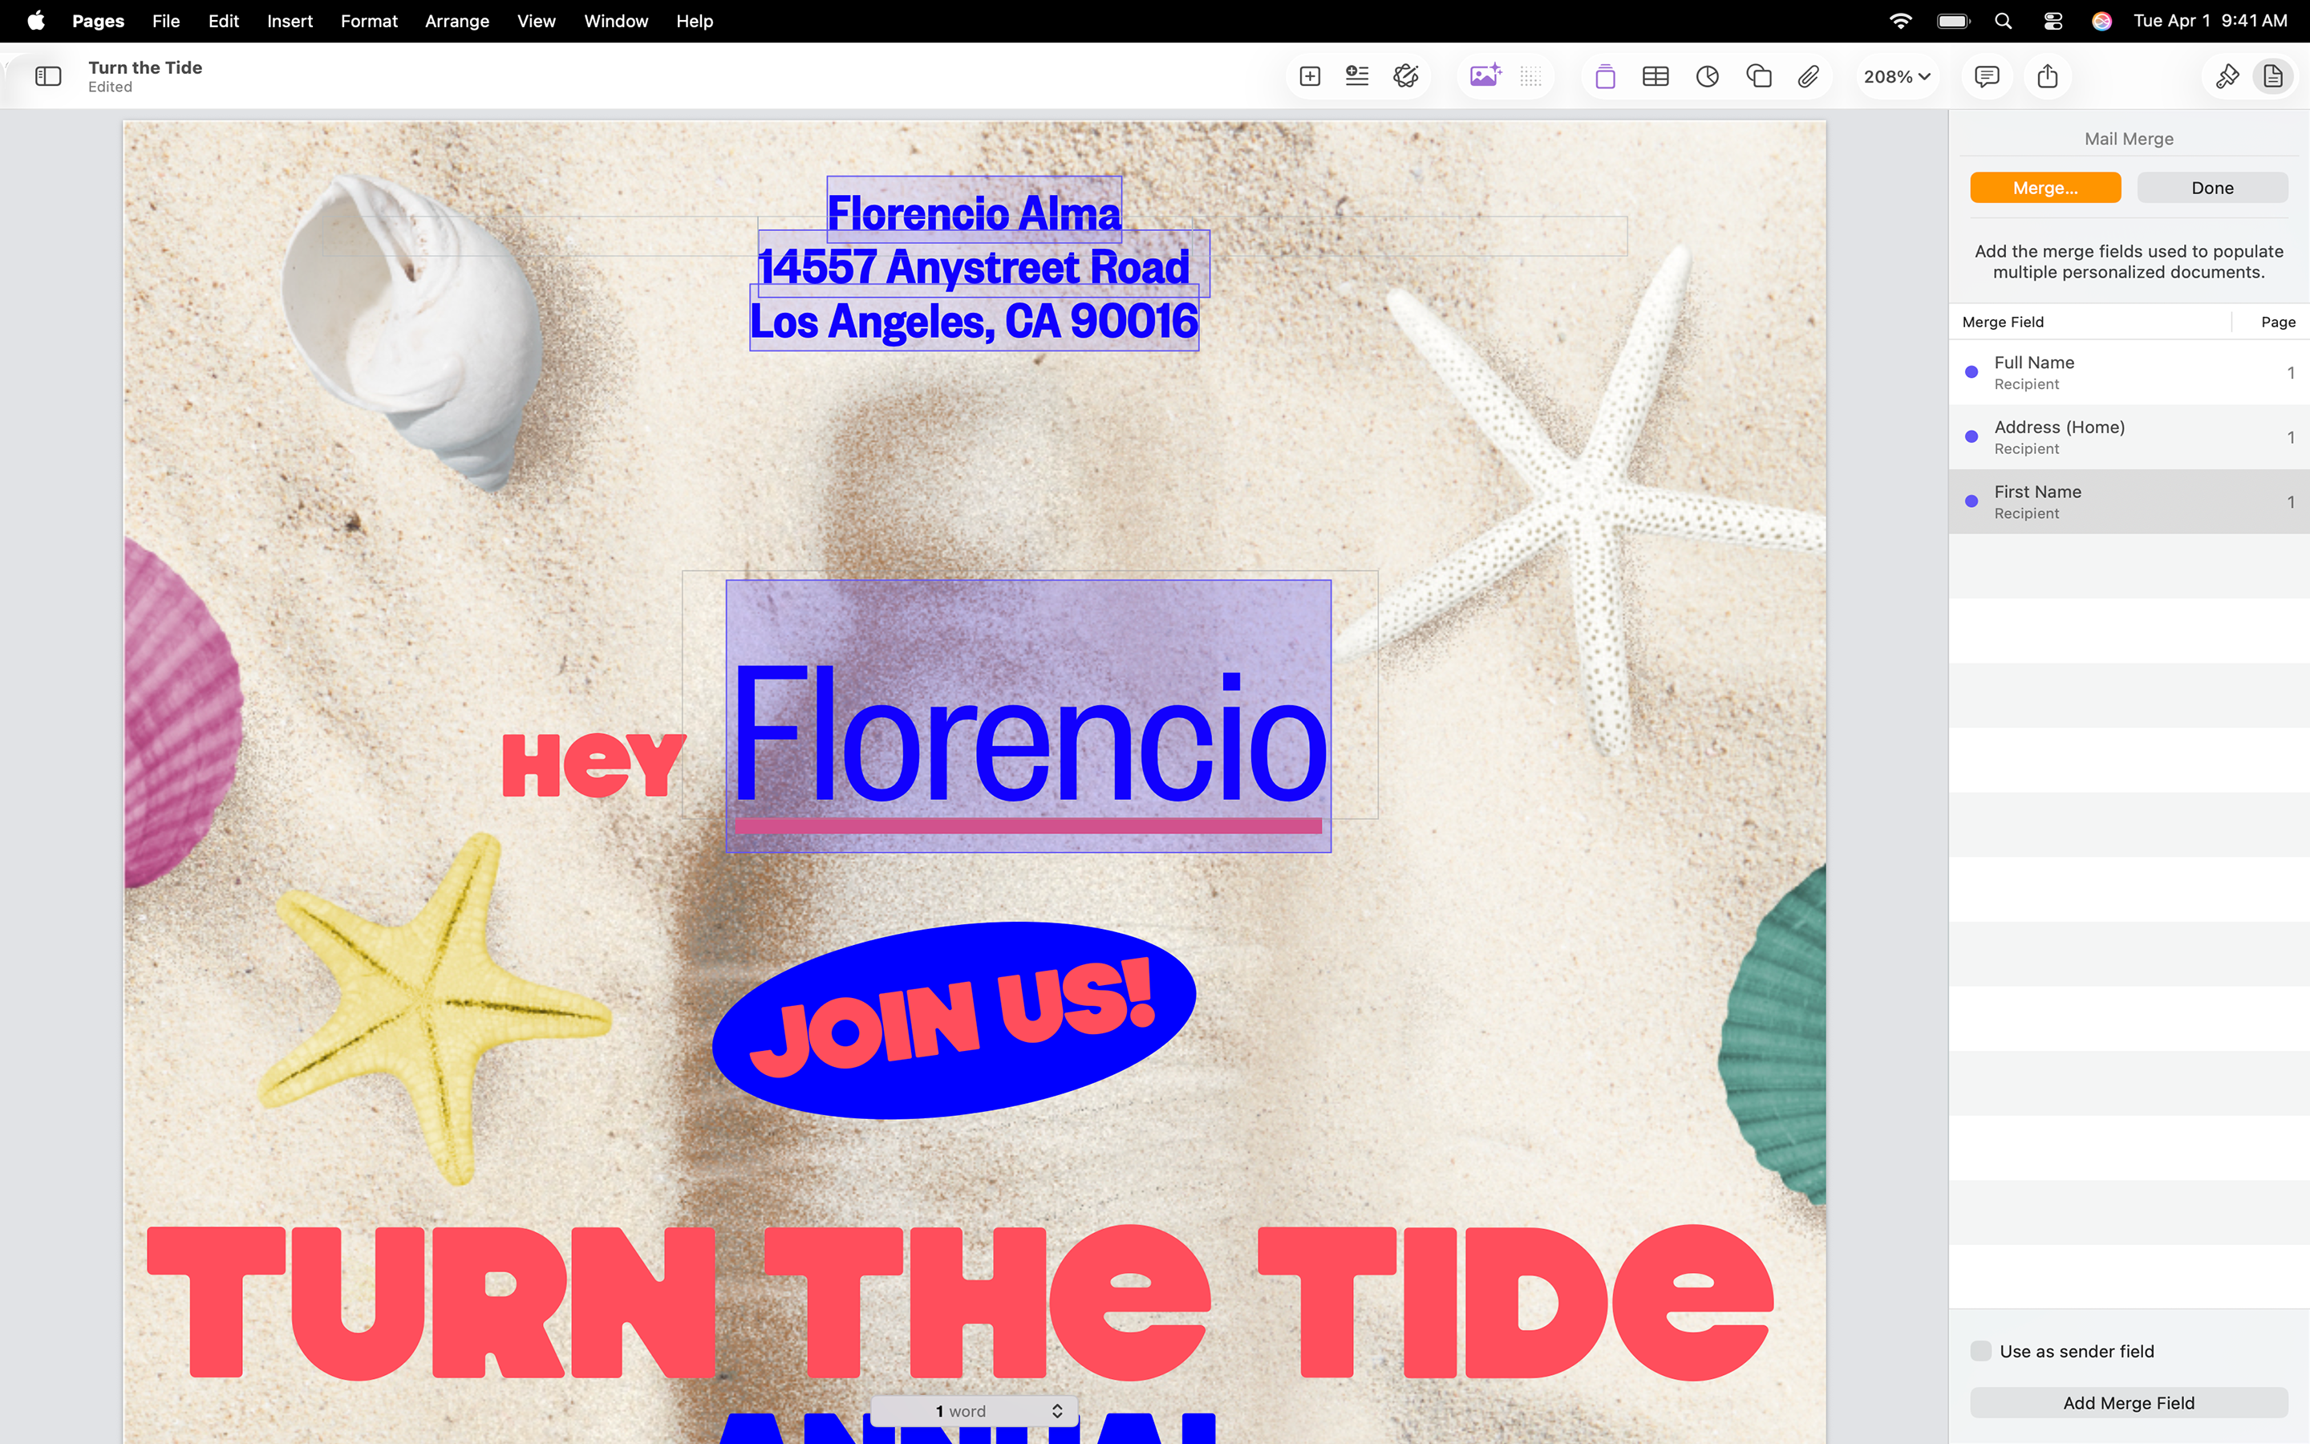The image size is (2310, 1444).
Task: Click the attachment paperclip icon
Action: pyautogui.click(x=1808, y=76)
